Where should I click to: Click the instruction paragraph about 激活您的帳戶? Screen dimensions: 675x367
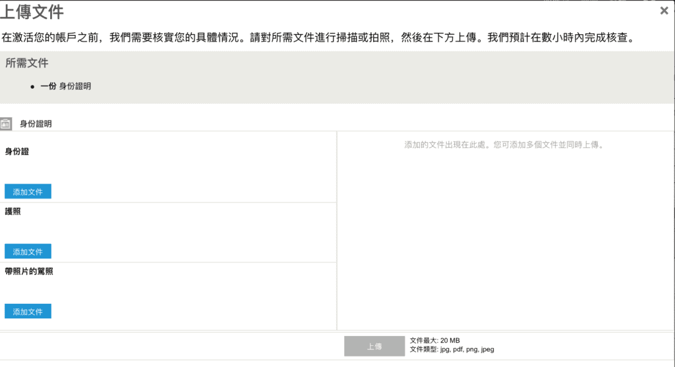point(318,37)
